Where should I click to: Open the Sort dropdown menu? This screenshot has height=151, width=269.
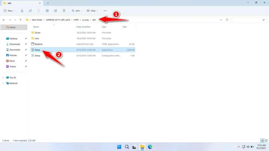77,11
